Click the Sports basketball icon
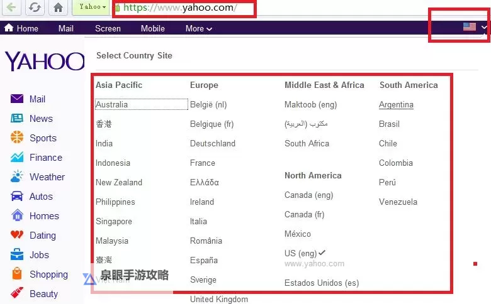491x304 pixels. [x=17, y=137]
